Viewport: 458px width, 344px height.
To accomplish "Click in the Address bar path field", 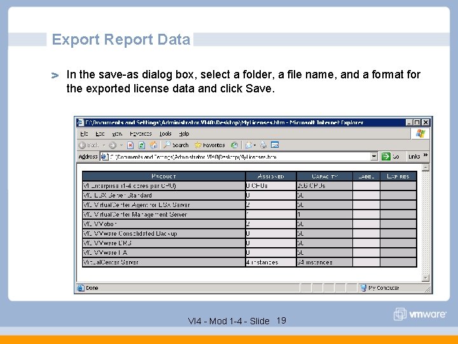I will pyautogui.click(x=240, y=157).
